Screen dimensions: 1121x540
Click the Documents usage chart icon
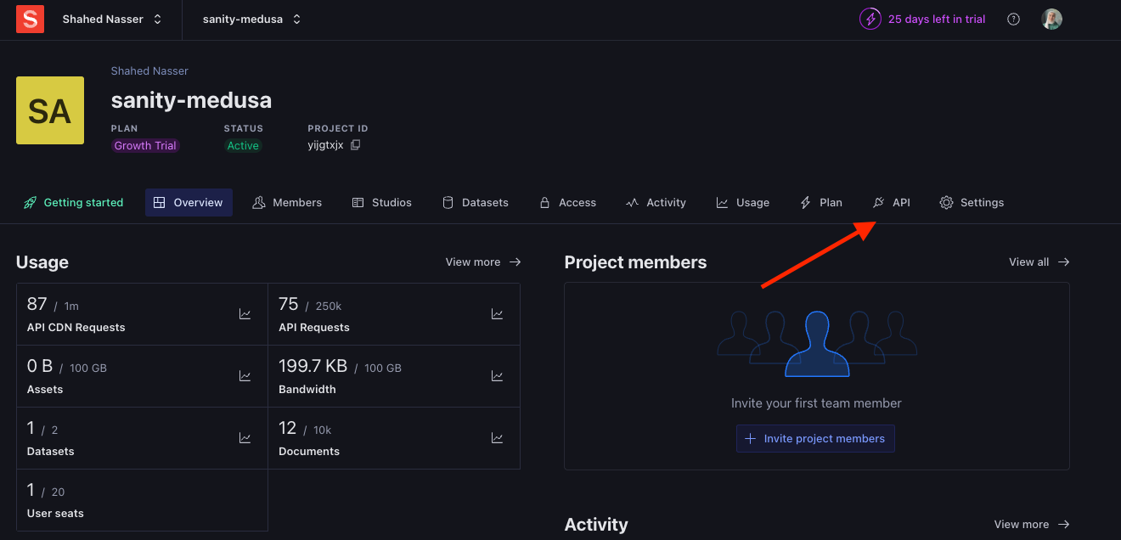pyautogui.click(x=497, y=438)
